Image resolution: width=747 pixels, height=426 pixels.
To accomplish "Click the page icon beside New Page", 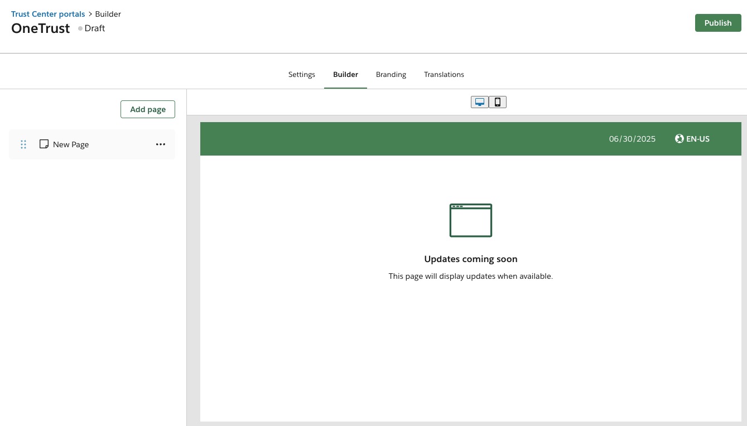I will click(x=44, y=144).
